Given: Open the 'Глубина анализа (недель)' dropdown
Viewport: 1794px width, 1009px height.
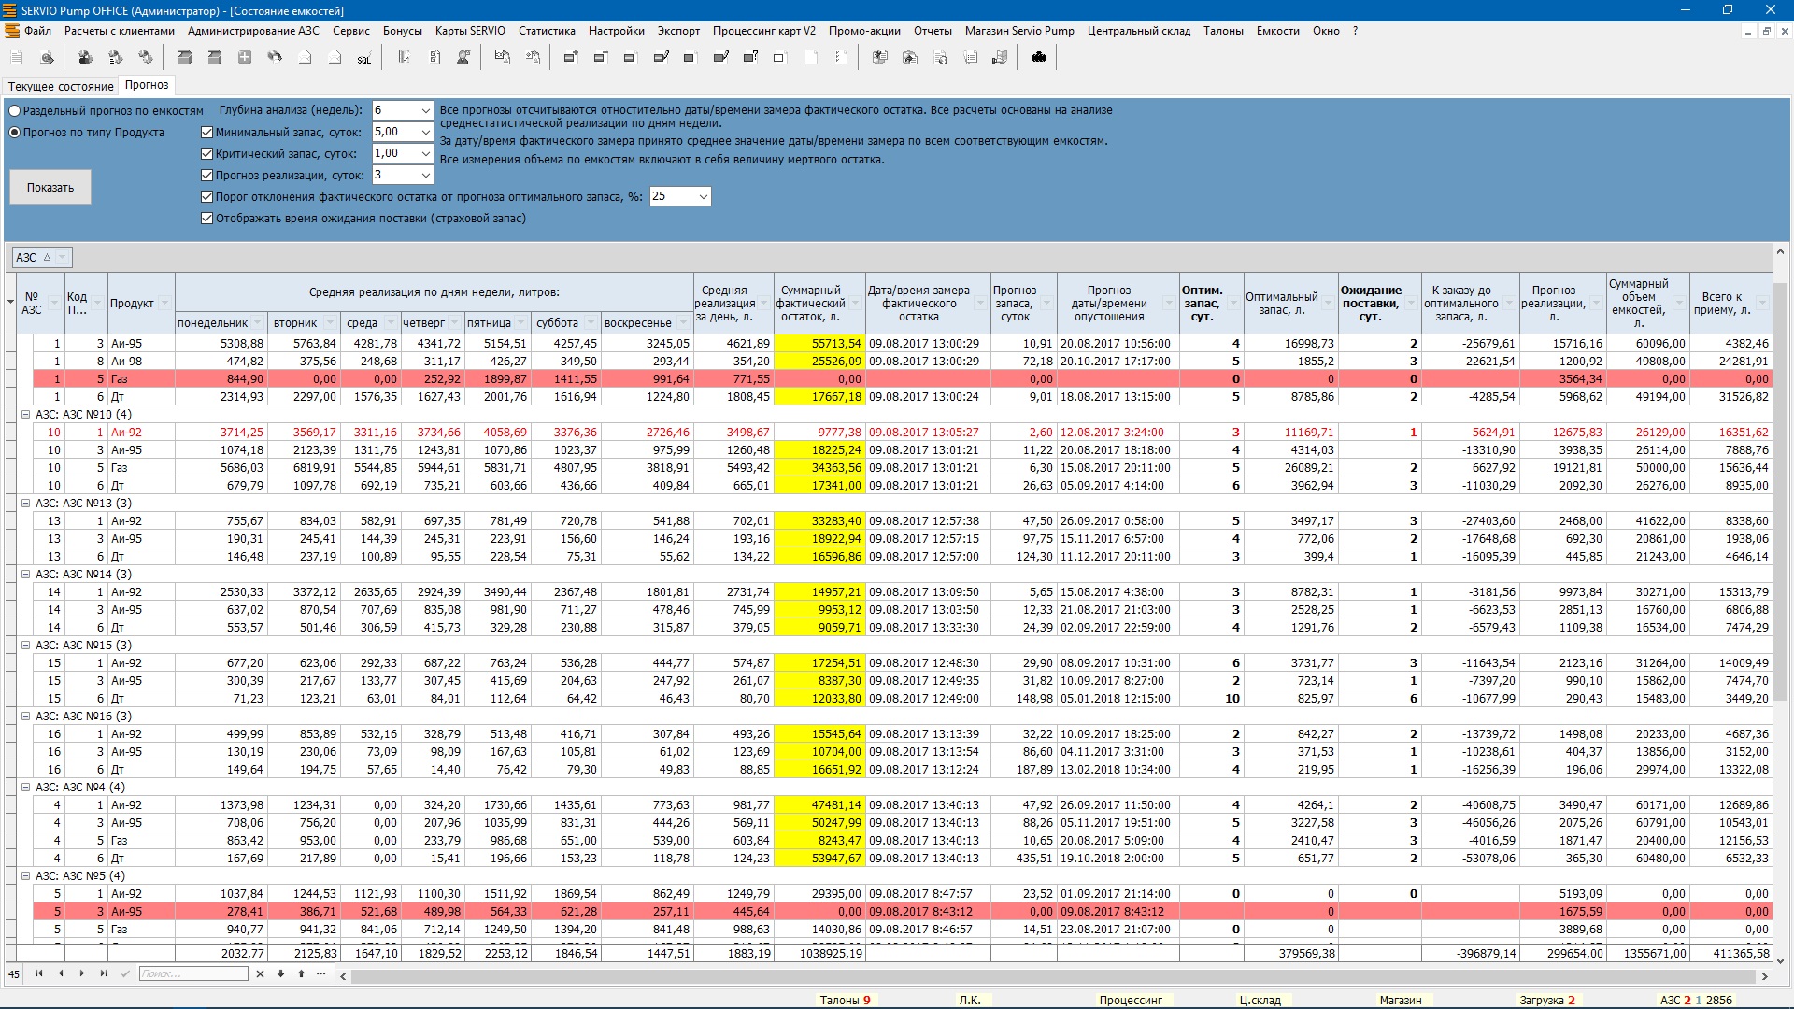Looking at the screenshot, I should pos(425,110).
